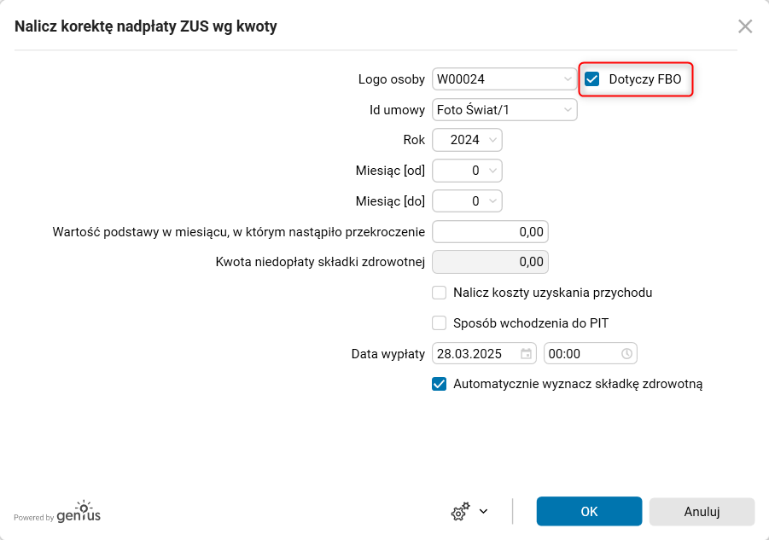Close the dialog with the X icon
This screenshot has width=769, height=540.
pyautogui.click(x=745, y=26)
